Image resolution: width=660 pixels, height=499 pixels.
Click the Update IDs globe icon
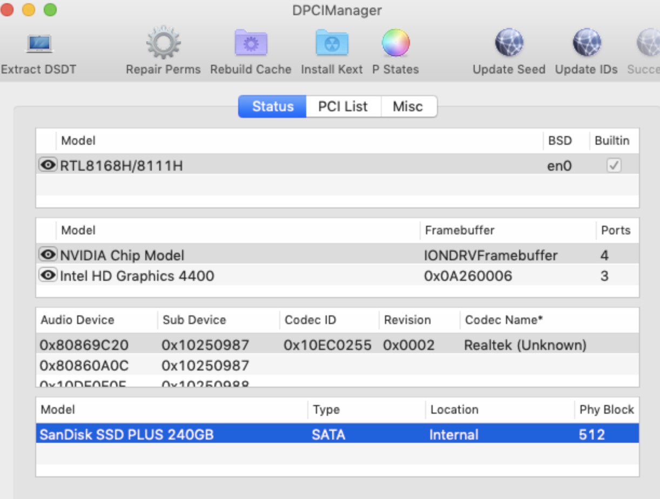586,44
